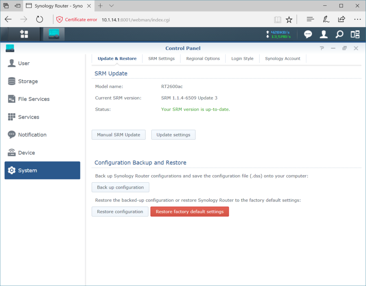Click the browser address bar URL
This screenshot has width=366, height=286.
point(136,20)
